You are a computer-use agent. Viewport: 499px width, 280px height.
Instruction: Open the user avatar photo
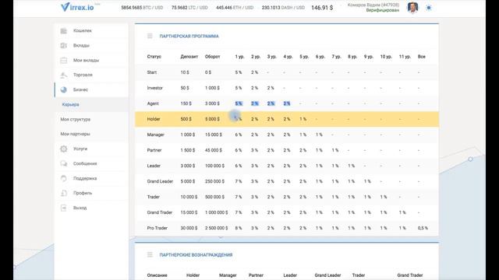[412, 7]
